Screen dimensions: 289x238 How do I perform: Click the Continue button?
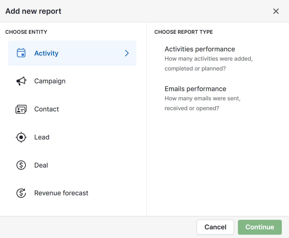coord(259,227)
